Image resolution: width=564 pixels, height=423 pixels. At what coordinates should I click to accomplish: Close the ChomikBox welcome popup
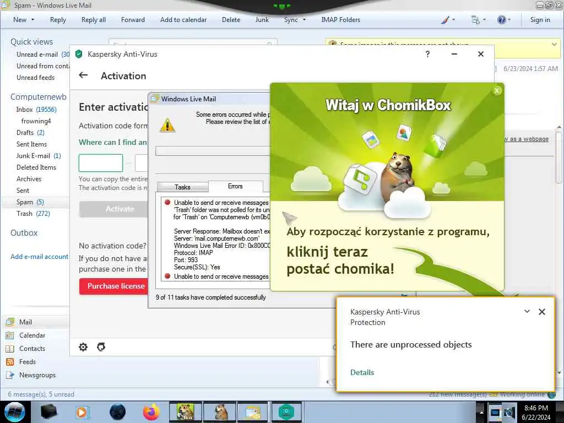497,91
